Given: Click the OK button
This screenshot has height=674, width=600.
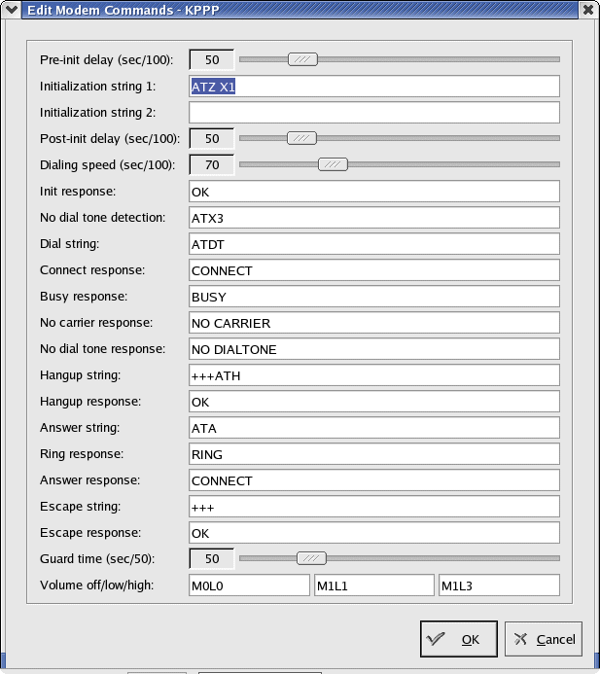Looking at the screenshot, I should tap(459, 639).
